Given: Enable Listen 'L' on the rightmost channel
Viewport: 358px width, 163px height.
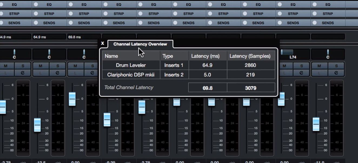Looking at the screenshot, I should (x=319, y=73).
